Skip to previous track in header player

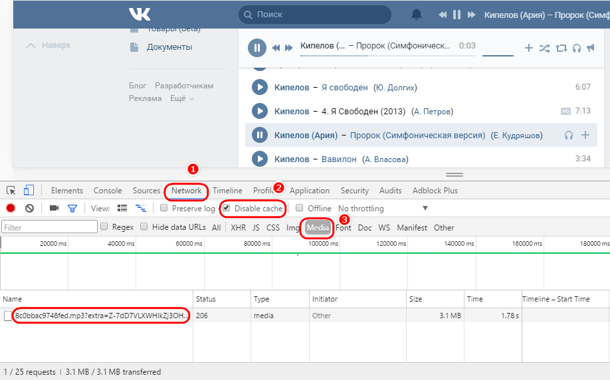[x=443, y=15]
